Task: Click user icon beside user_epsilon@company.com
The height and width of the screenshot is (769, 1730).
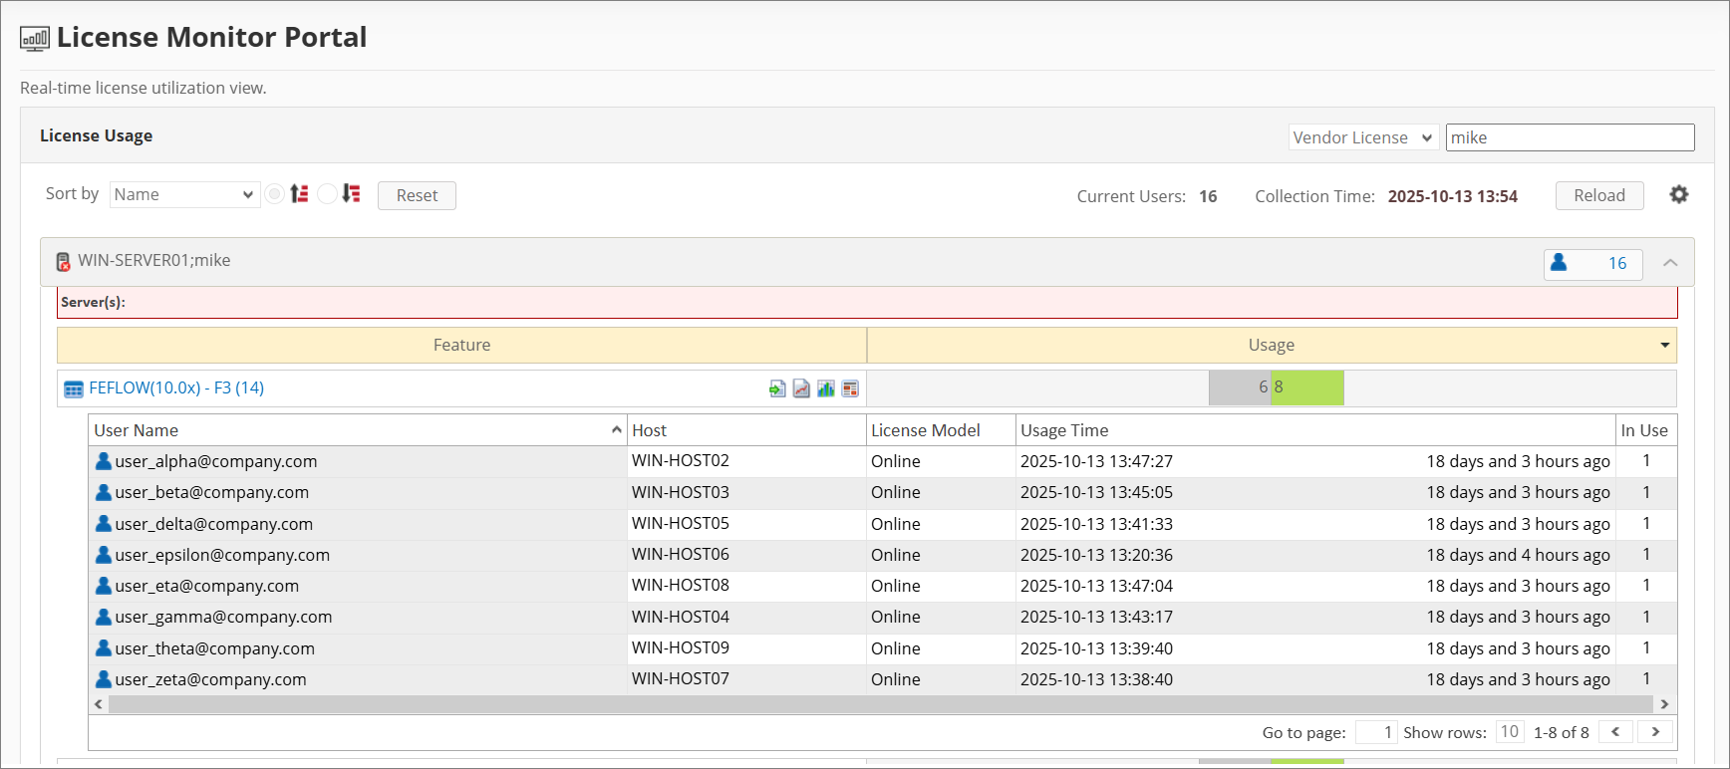Action: 104,555
